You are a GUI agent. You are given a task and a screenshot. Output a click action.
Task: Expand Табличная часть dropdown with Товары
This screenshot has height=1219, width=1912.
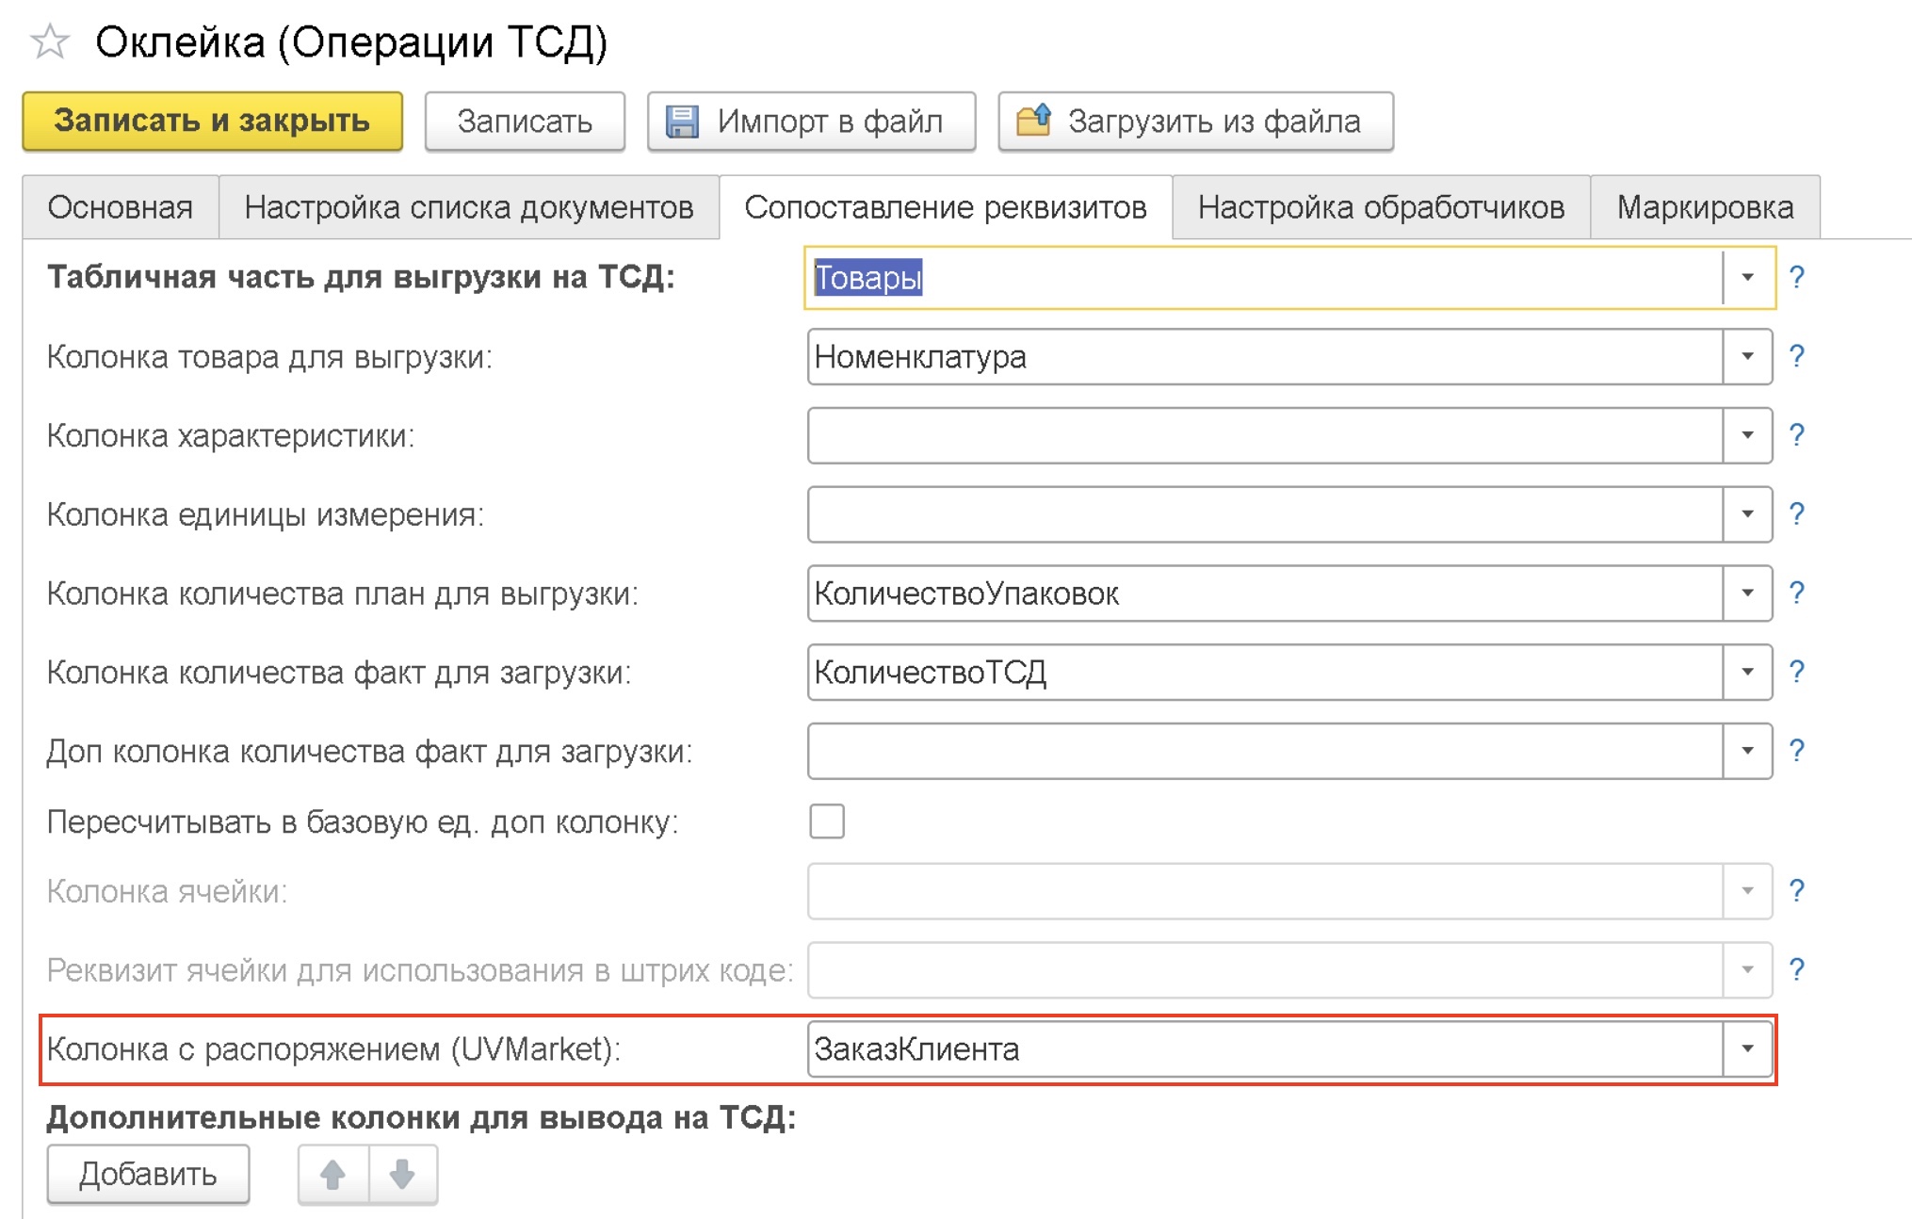tap(1748, 277)
